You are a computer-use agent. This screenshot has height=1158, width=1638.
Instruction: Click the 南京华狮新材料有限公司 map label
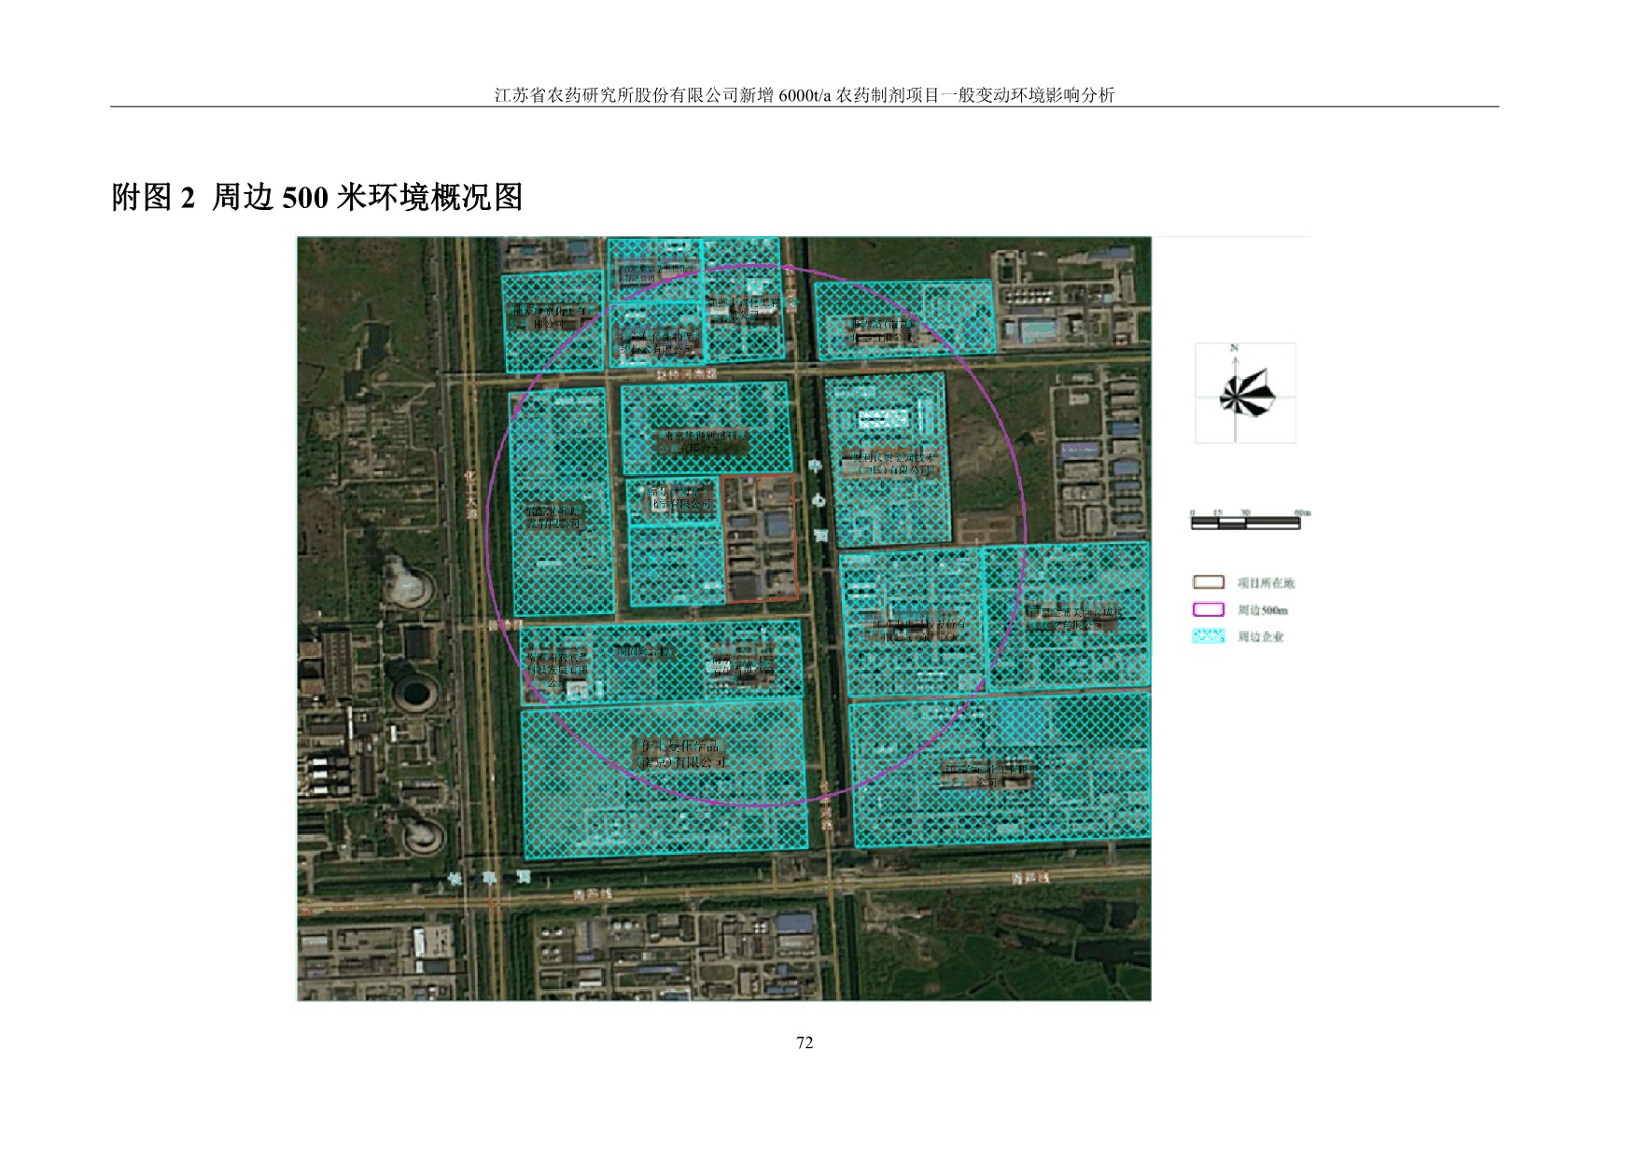705,441
